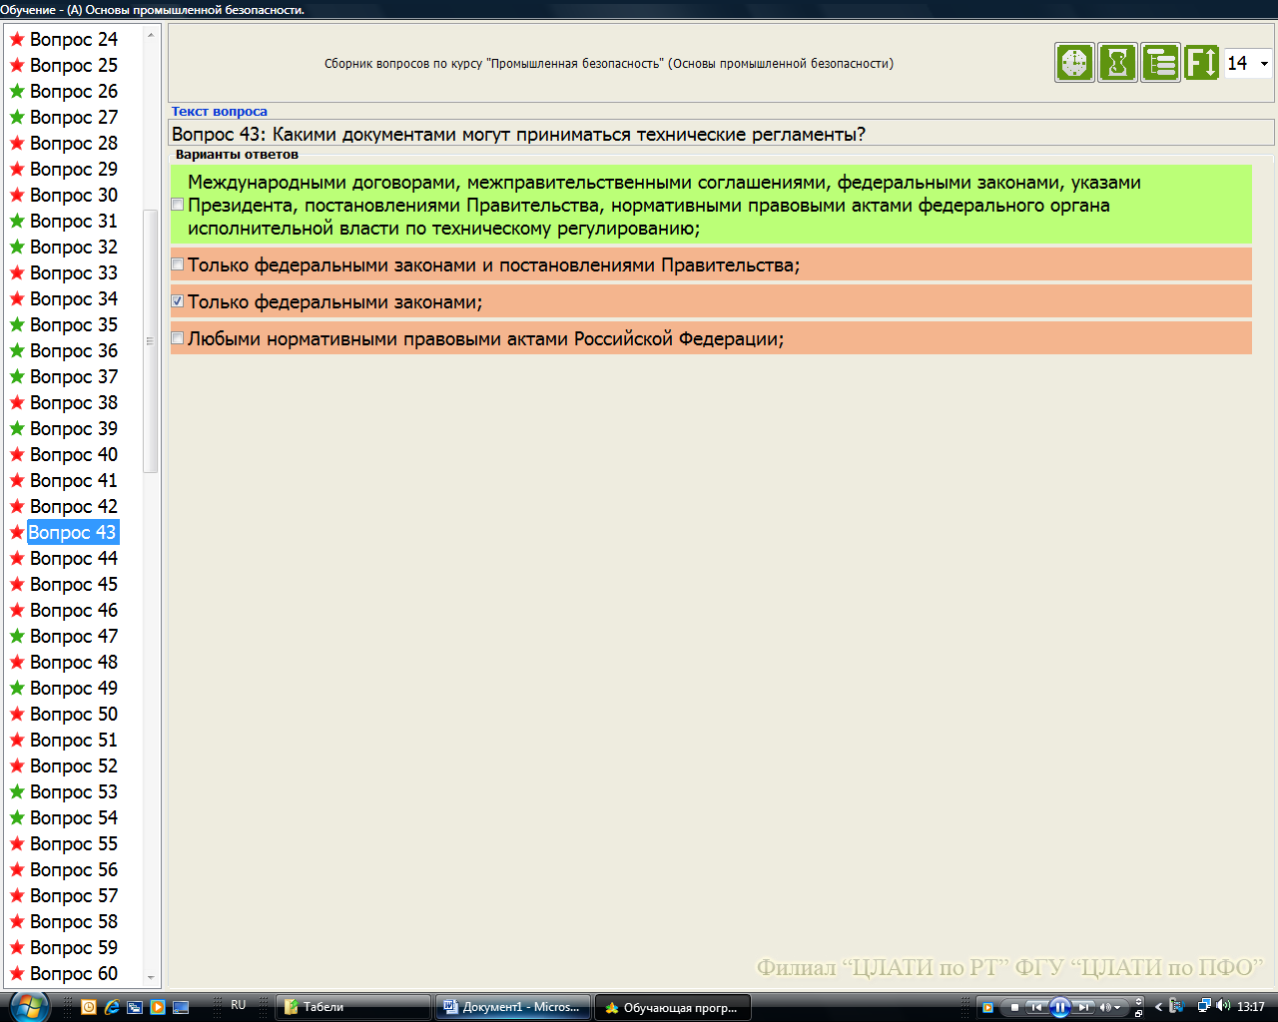Open the font size 14 dropdown
1278x1022 pixels.
click(x=1264, y=64)
